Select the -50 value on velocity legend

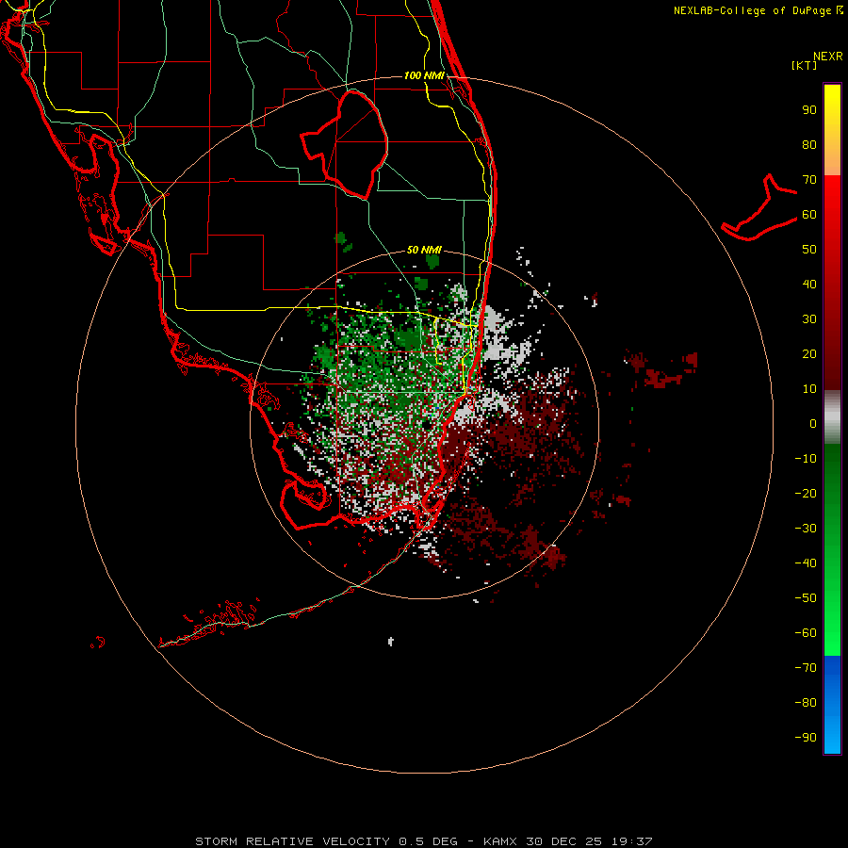click(x=806, y=598)
